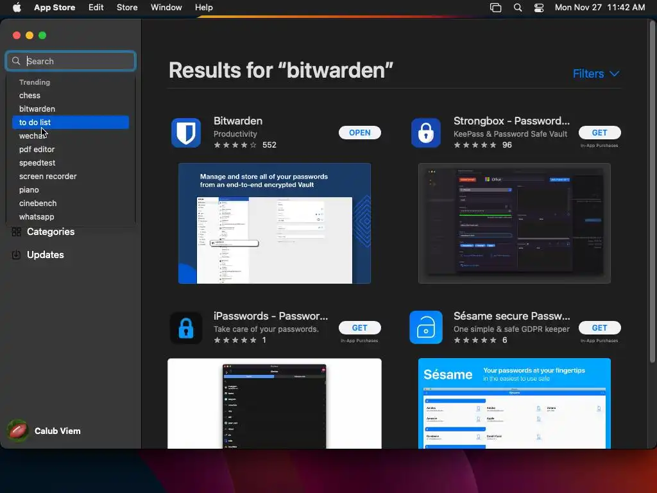Click the Sésame open-lock app icon

pos(426,327)
